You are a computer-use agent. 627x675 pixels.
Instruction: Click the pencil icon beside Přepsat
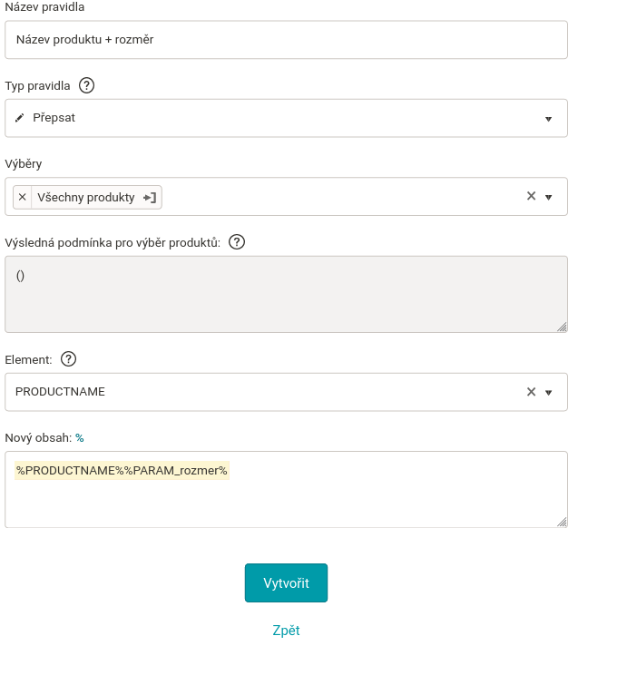[x=20, y=118]
